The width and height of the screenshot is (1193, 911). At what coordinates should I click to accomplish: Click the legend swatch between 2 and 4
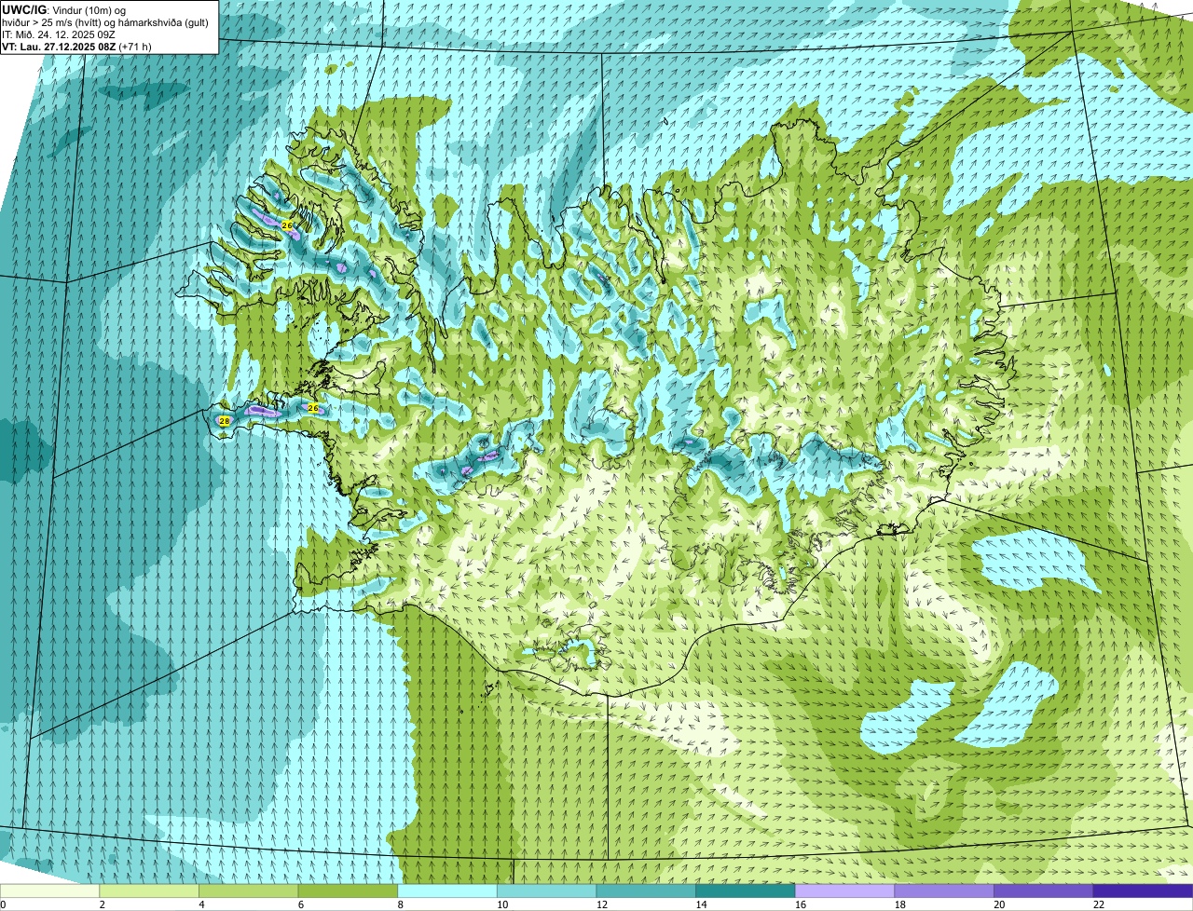[149, 891]
